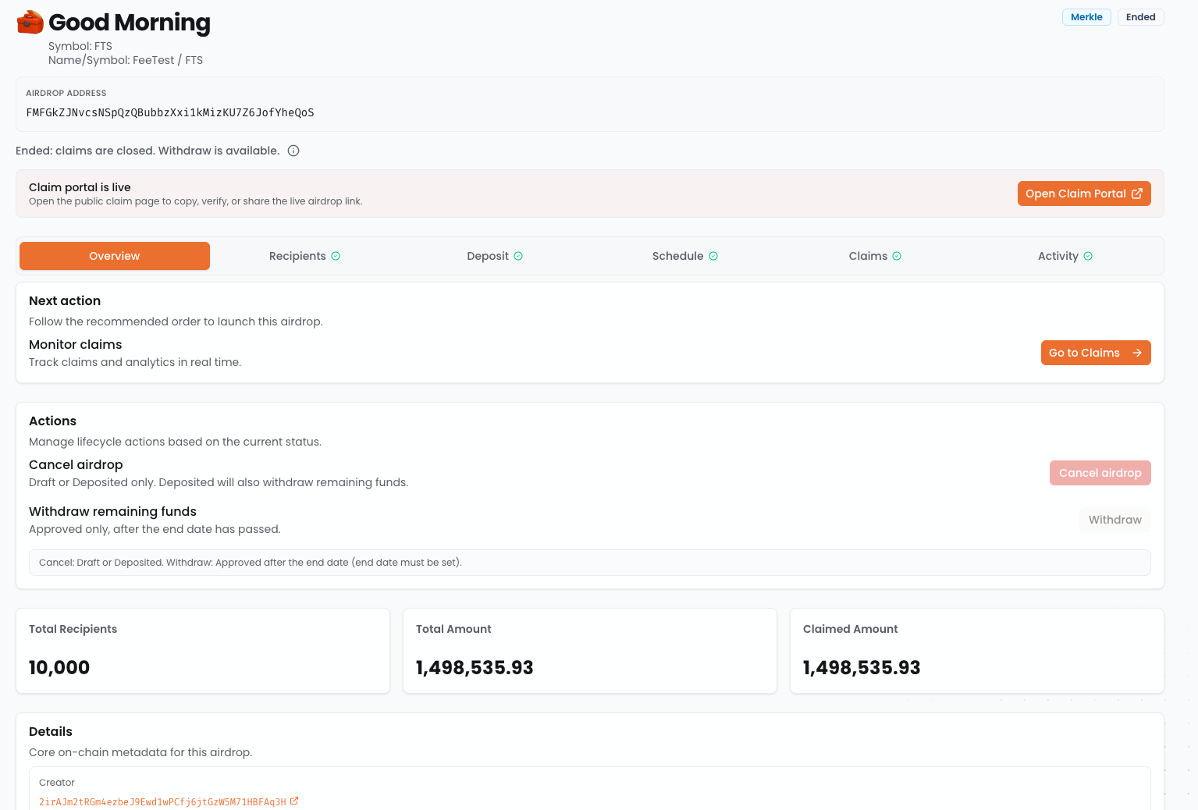Click the Ended status badge
1198x810 pixels.
(x=1140, y=17)
